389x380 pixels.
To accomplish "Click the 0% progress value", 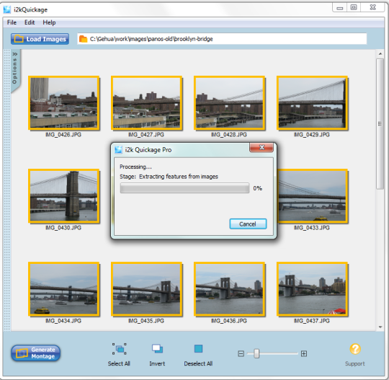I will (x=257, y=188).
